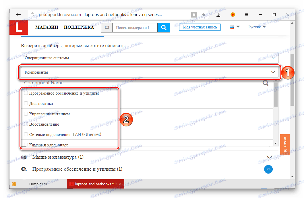The height and width of the screenshot is (198, 304).
Task: Enable the Диагностика checkbox
Action: (26, 103)
